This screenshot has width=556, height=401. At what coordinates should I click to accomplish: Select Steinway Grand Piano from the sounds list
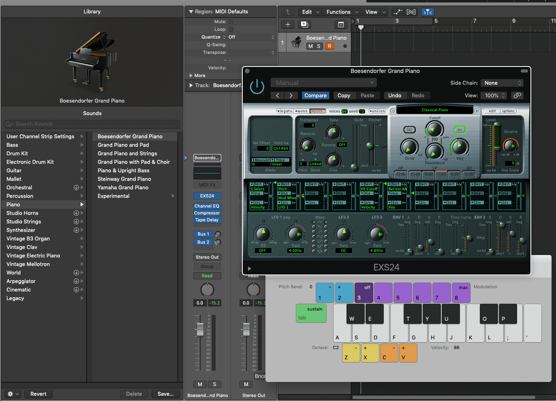coord(124,179)
